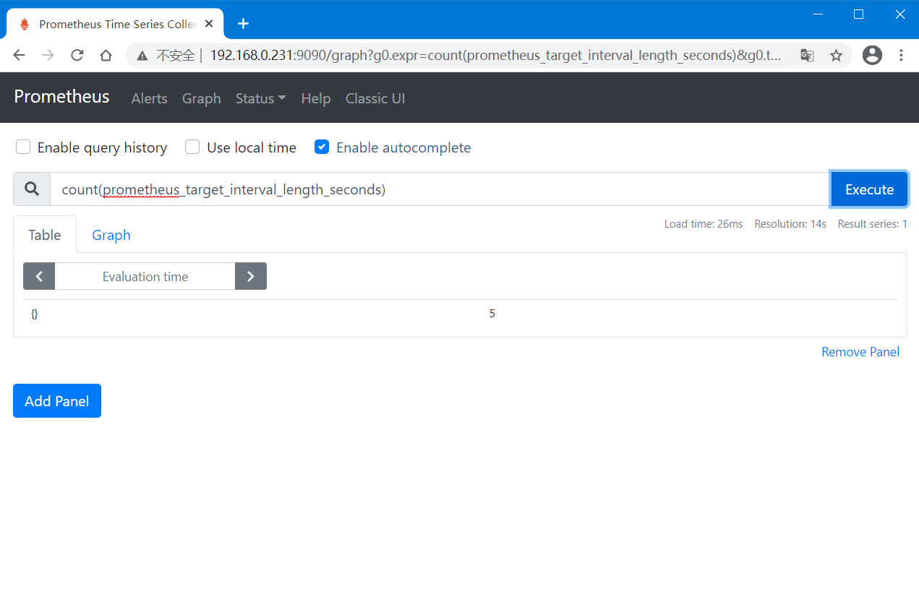Click the Prometheus flame tab favicon
919x589 pixels.
coord(25,24)
